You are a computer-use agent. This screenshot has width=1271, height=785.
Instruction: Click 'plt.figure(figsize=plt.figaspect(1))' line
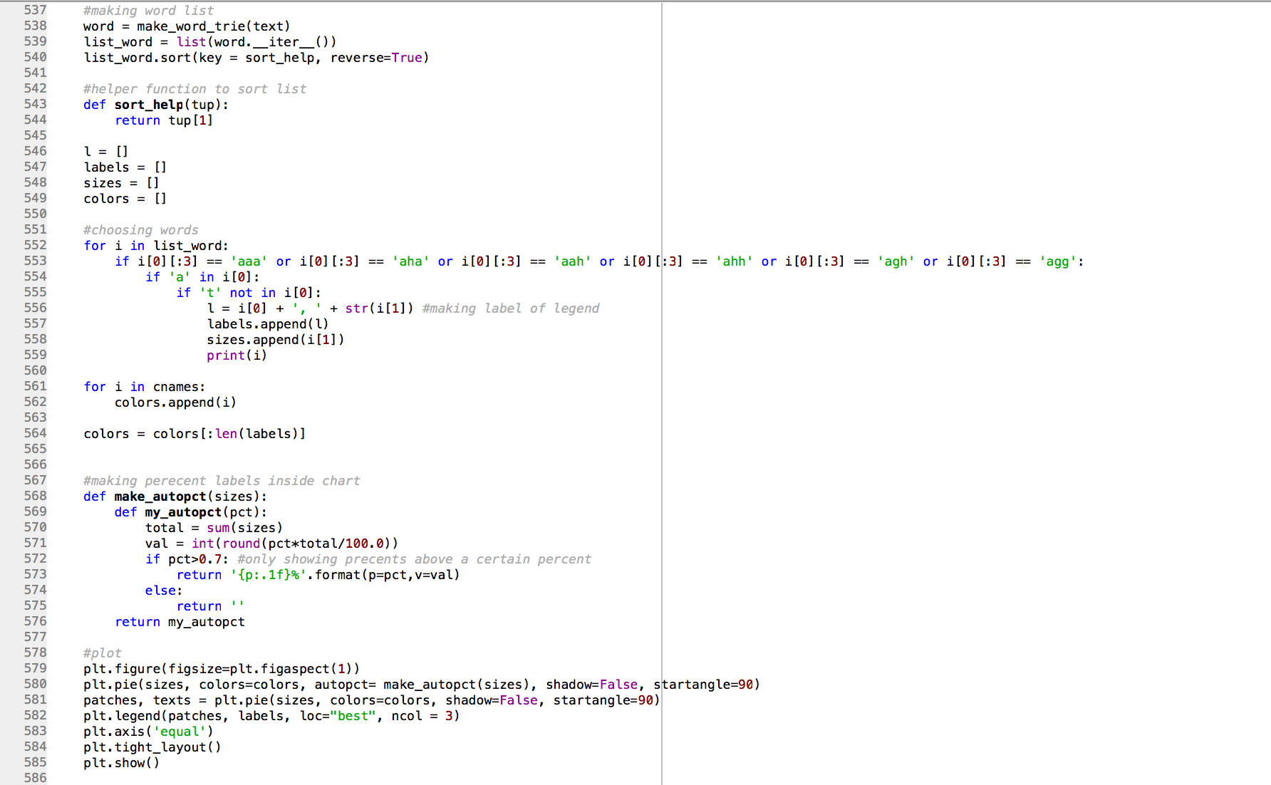222,669
